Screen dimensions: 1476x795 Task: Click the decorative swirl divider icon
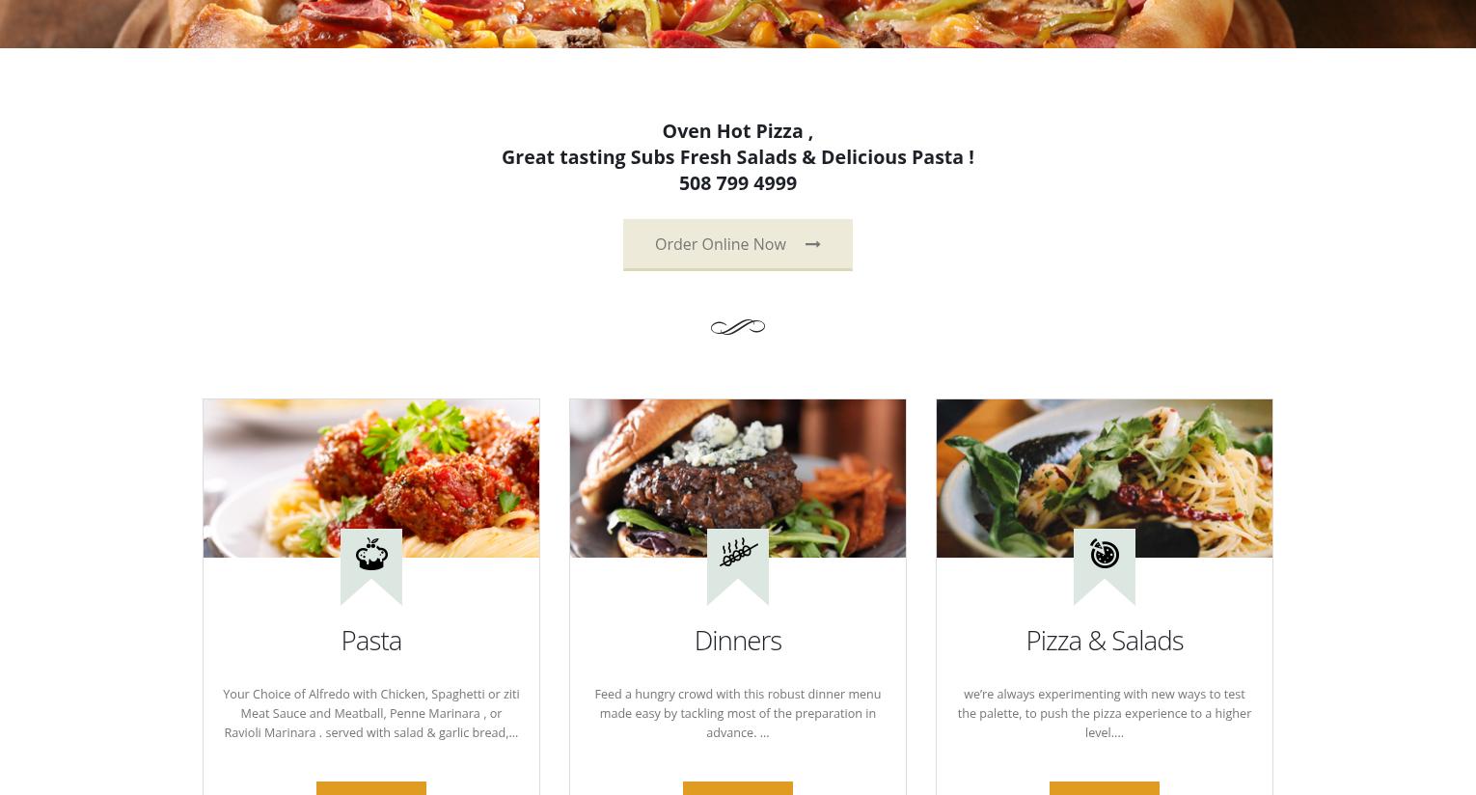(x=738, y=328)
